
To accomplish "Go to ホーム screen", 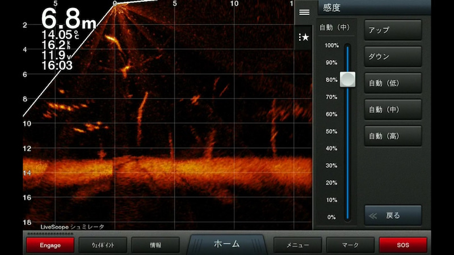I will coord(226,244).
